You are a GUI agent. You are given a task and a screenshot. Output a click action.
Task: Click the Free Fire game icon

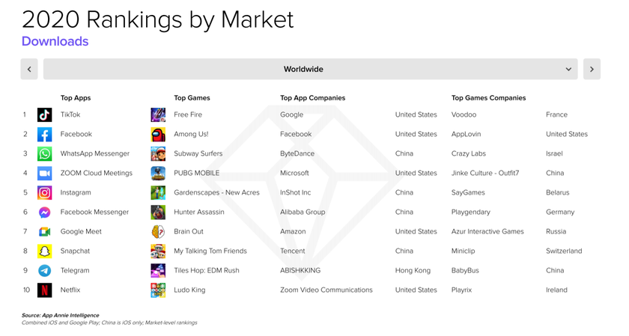tap(158, 115)
